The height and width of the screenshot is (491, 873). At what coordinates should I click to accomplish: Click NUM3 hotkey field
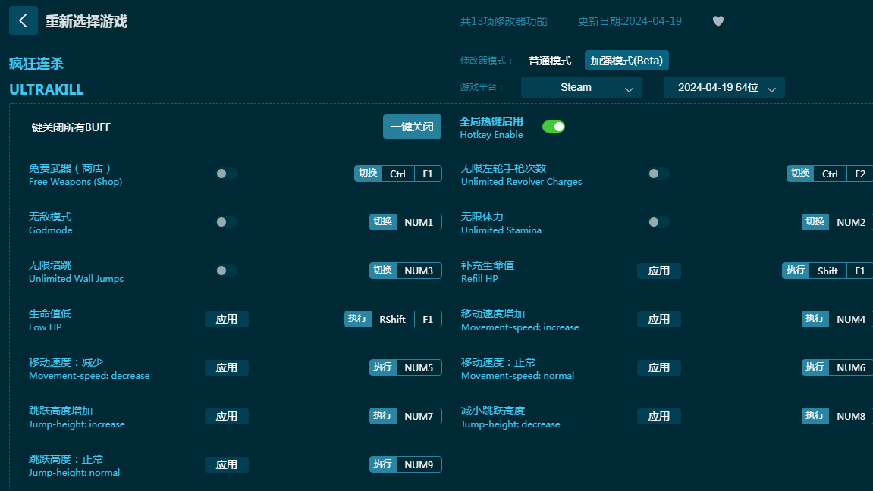click(x=419, y=271)
